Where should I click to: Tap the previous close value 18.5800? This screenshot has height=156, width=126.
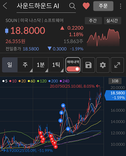(x=31, y=49)
